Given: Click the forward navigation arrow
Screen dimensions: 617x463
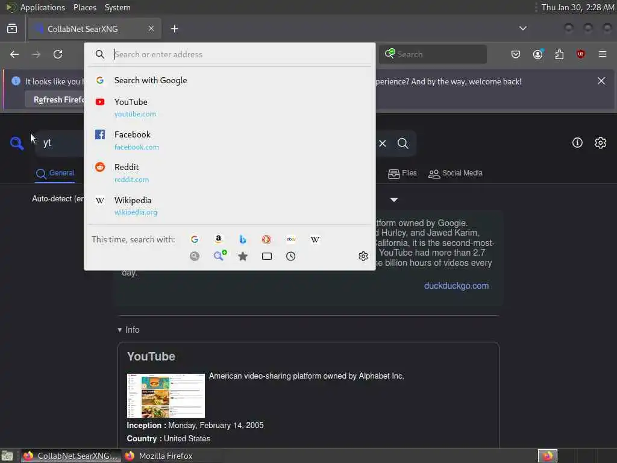Looking at the screenshot, I should [x=36, y=54].
